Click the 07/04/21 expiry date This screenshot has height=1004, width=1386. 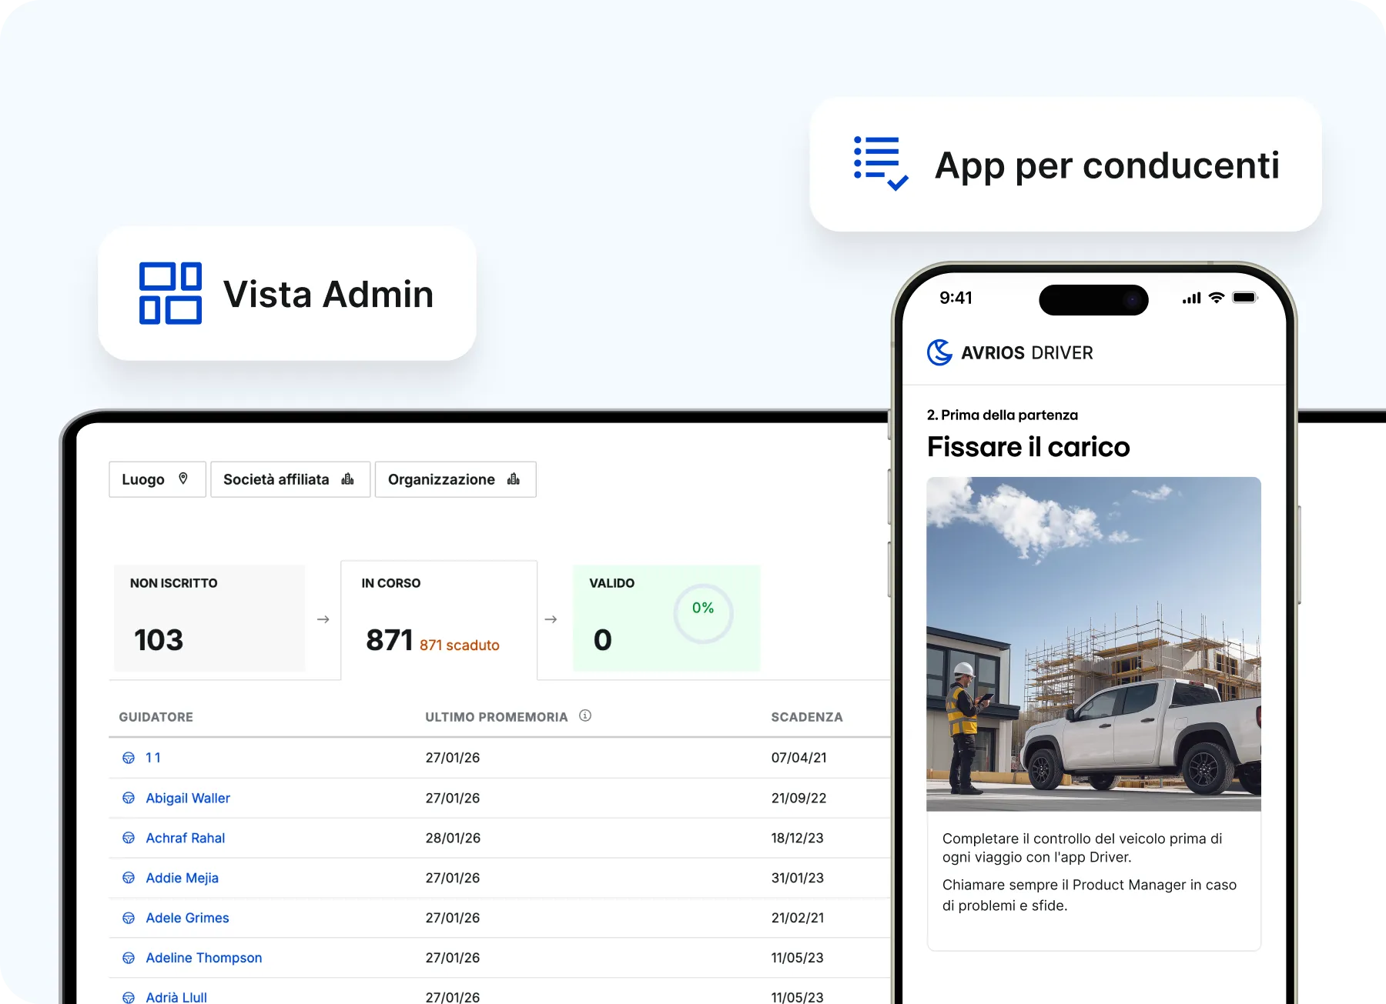click(799, 758)
